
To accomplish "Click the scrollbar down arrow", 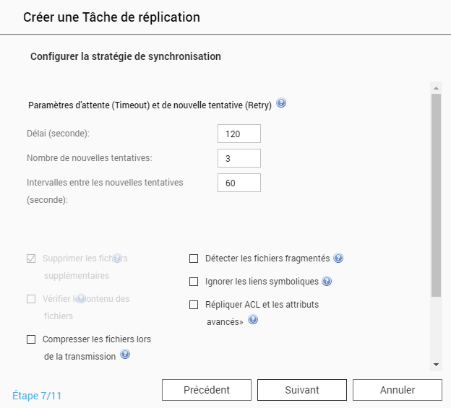I will (x=436, y=365).
